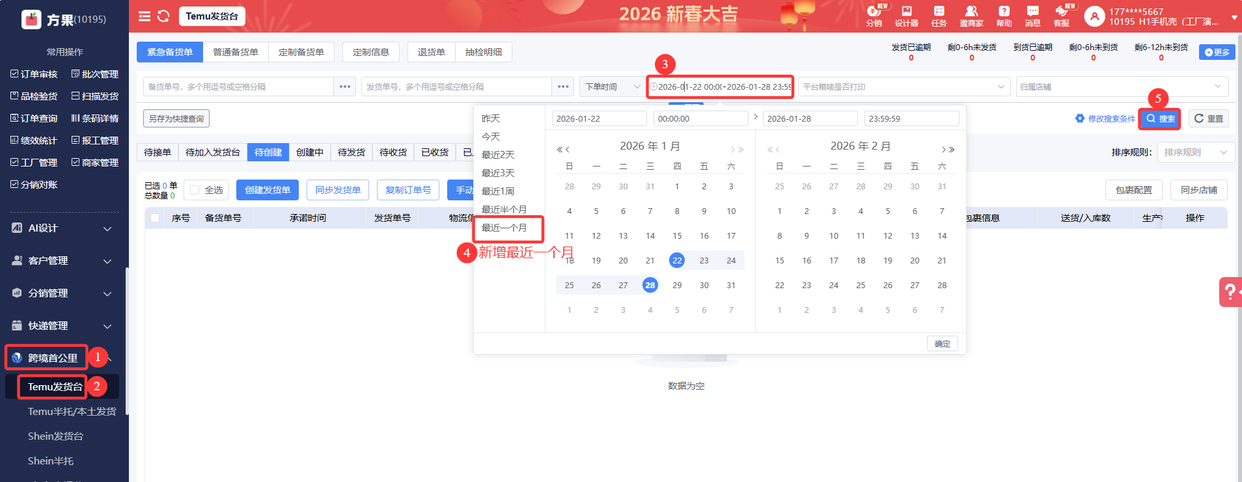Image resolution: width=1242 pixels, height=482 pixels.
Task: Open the 归属店铺 store dropdown
Action: coord(1122,87)
